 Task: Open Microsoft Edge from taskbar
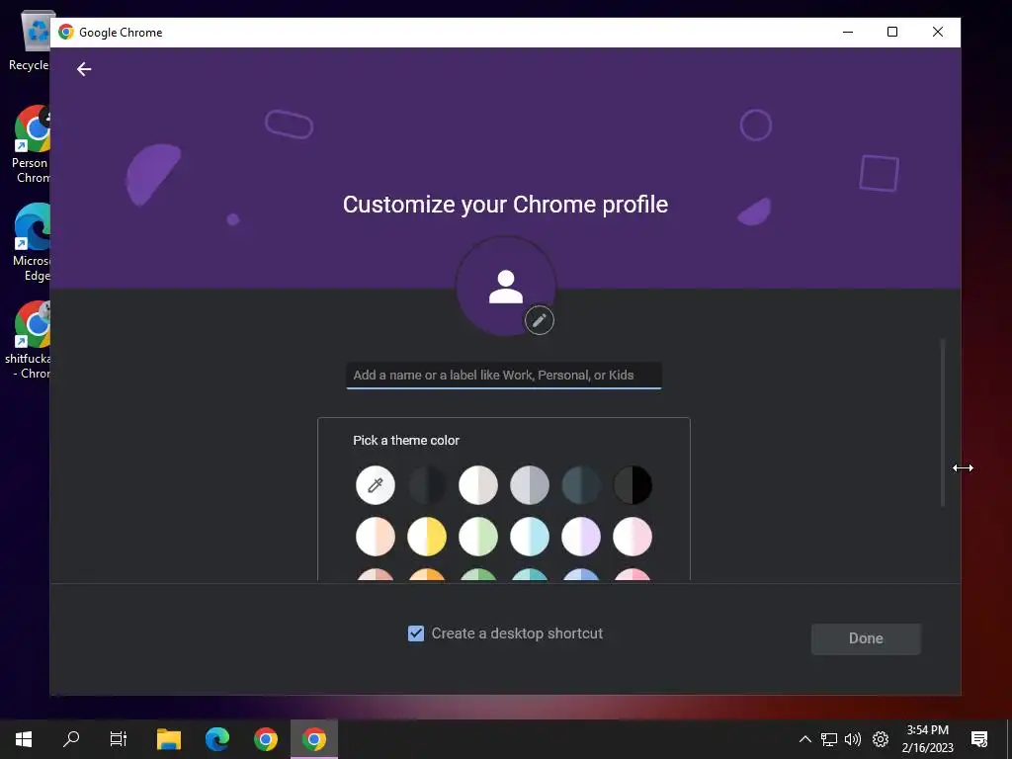point(217,739)
